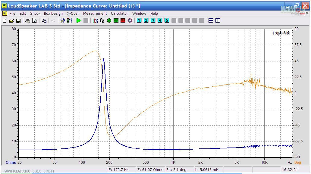
Task: Open the fg function generator tool
Action: point(102,20)
